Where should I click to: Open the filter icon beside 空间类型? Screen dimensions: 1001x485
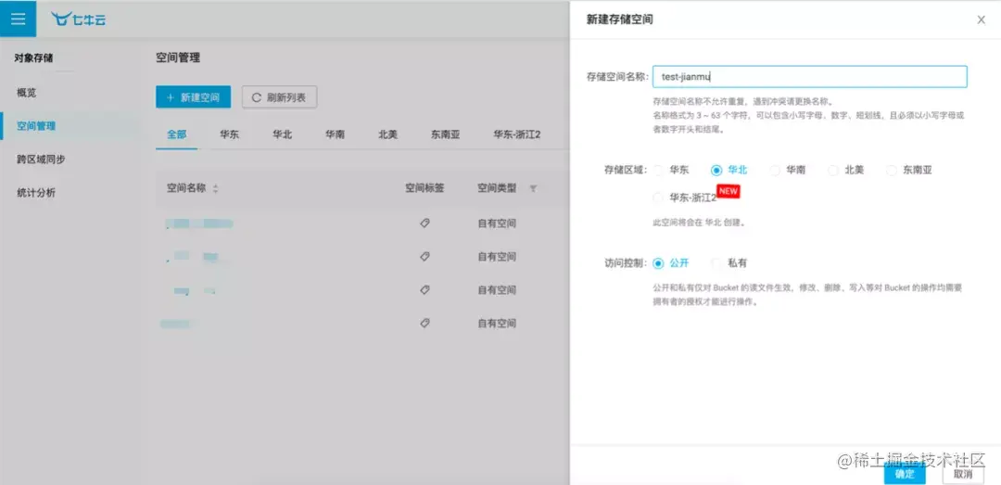[x=533, y=188]
